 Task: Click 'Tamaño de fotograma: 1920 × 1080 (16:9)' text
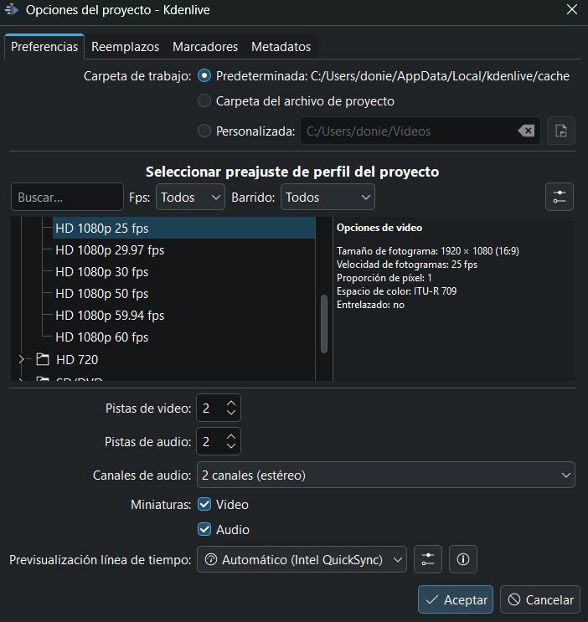point(428,250)
